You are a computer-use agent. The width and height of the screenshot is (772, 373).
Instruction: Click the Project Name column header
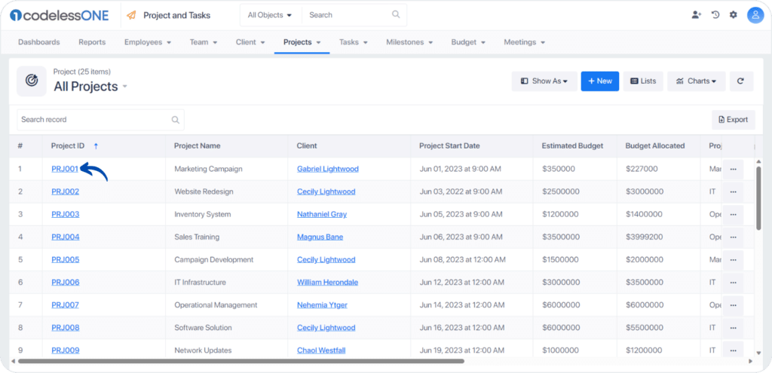[198, 145]
